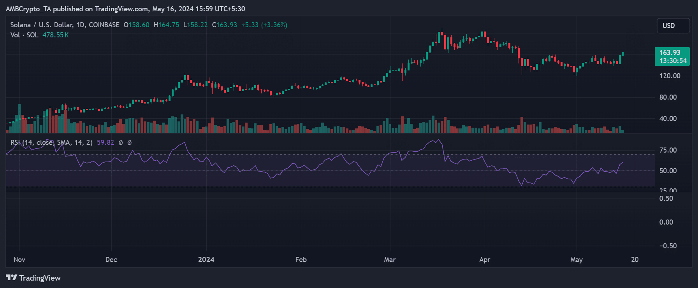Select the Solana / U.S. Dollar symbol title
Image resolution: width=698 pixels, height=288 pixels.
pyautogui.click(x=65, y=25)
